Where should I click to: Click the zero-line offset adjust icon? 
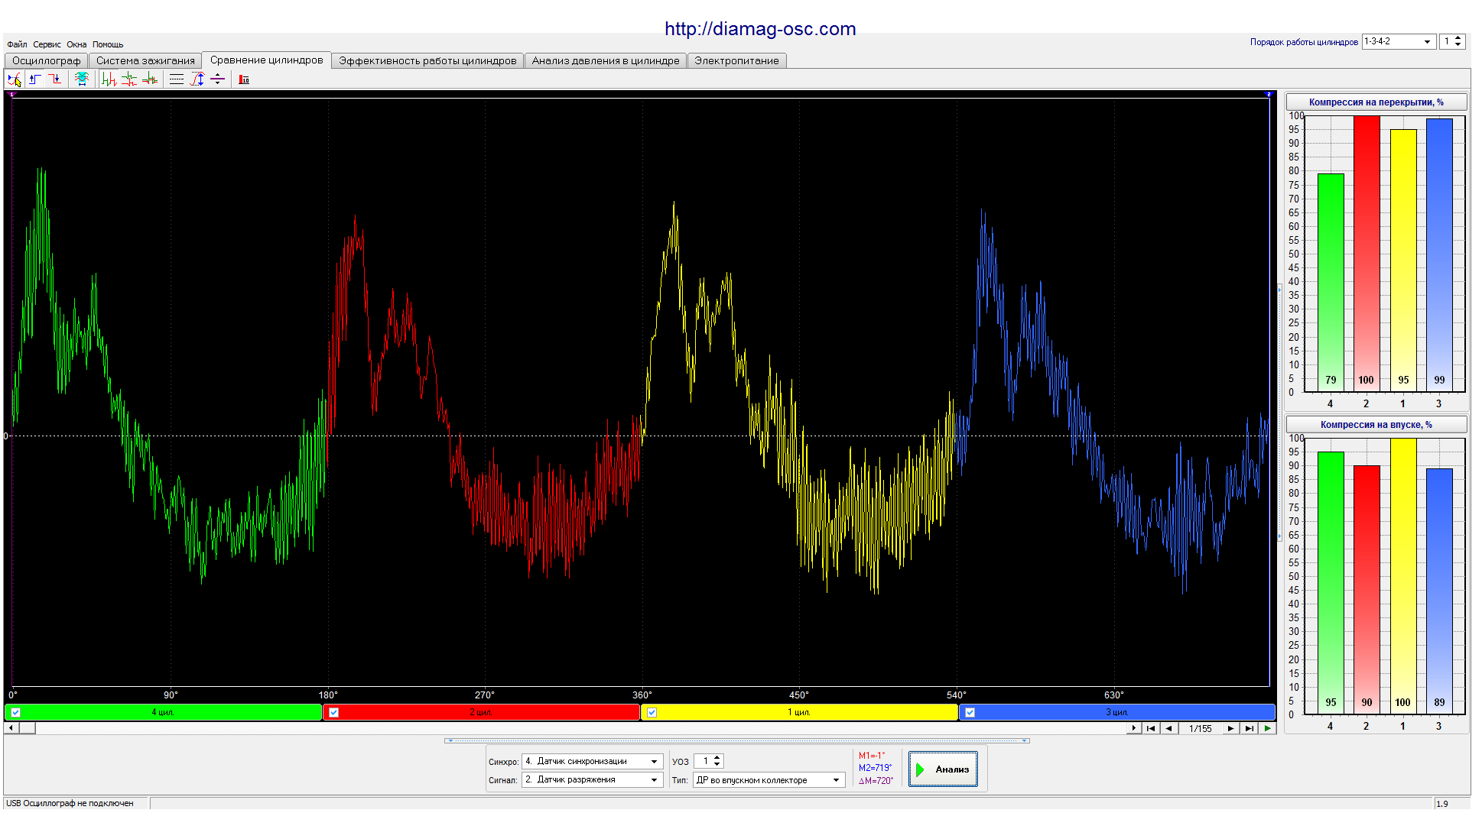click(x=218, y=79)
